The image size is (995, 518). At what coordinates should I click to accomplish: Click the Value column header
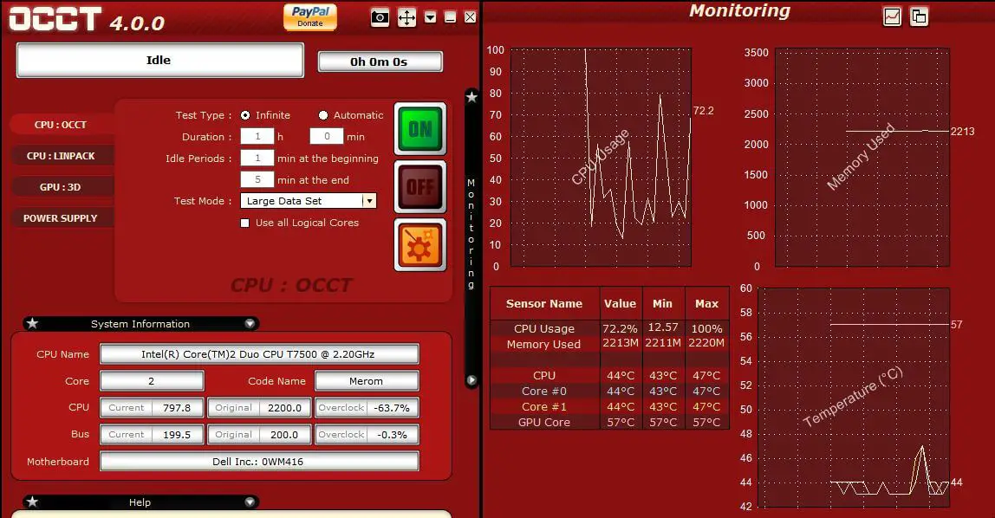pyautogui.click(x=620, y=304)
